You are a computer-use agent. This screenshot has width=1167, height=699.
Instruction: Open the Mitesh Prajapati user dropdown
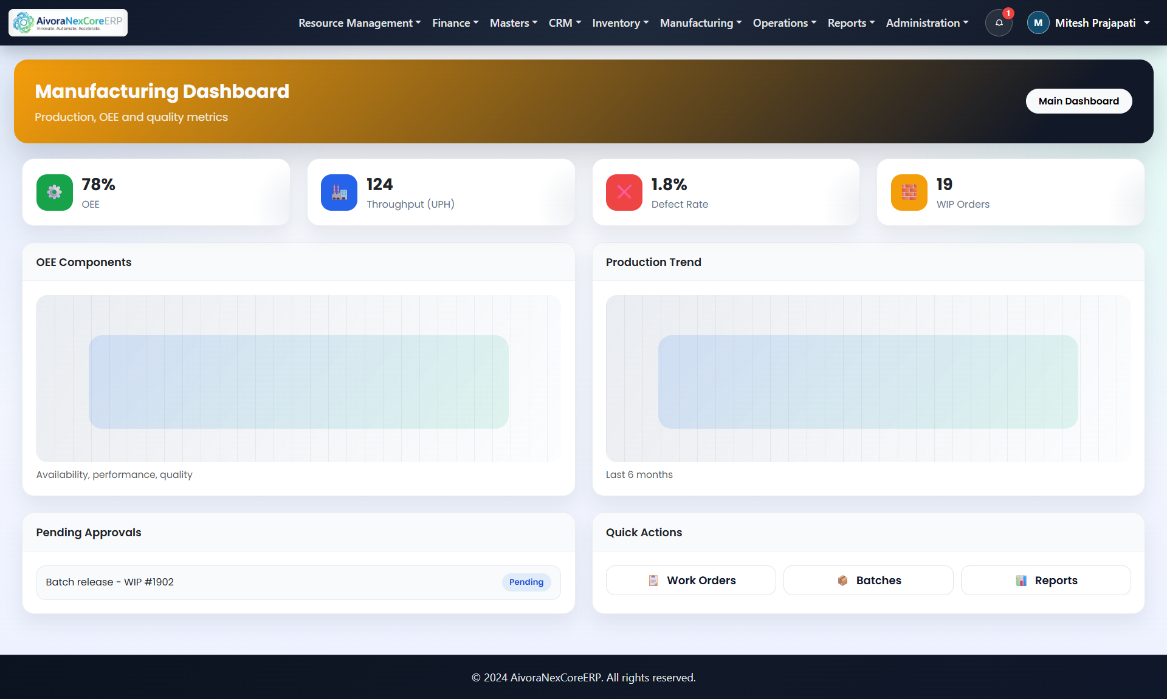1103,23
